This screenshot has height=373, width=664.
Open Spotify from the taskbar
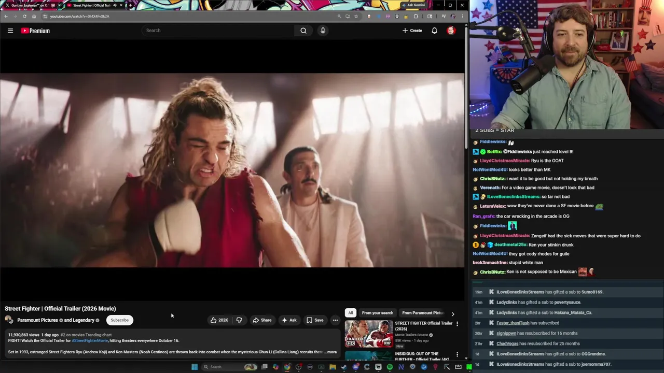pos(390,367)
